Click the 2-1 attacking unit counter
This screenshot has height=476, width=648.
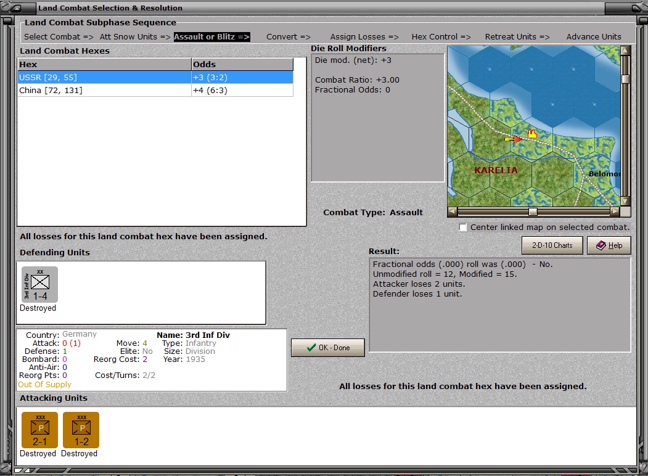[40, 430]
